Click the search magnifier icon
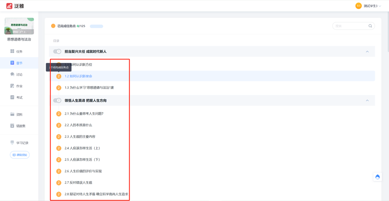Viewport: 389px width, 201px height. (370, 26)
